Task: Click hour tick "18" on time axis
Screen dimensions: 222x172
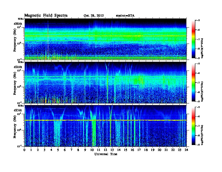Action: tap(146, 150)
